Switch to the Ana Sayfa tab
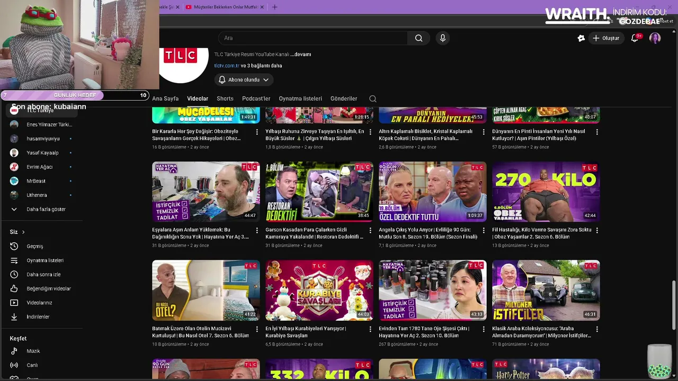The width and height of the screenshot is (678, 381). coord(165,98)
